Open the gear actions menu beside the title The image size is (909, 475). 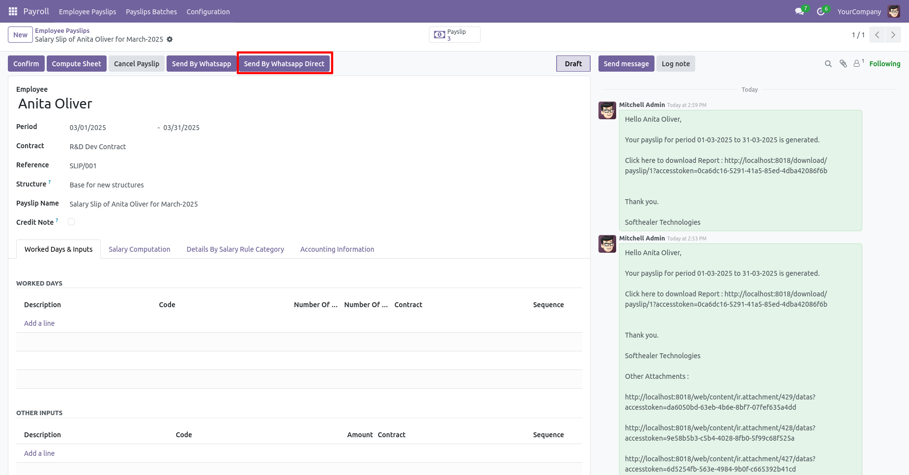[170, 39]
